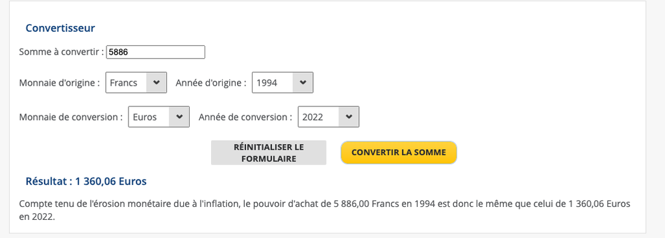Click the 'Année de conversion' label
The image size is (665, 238).
point(245,117)
